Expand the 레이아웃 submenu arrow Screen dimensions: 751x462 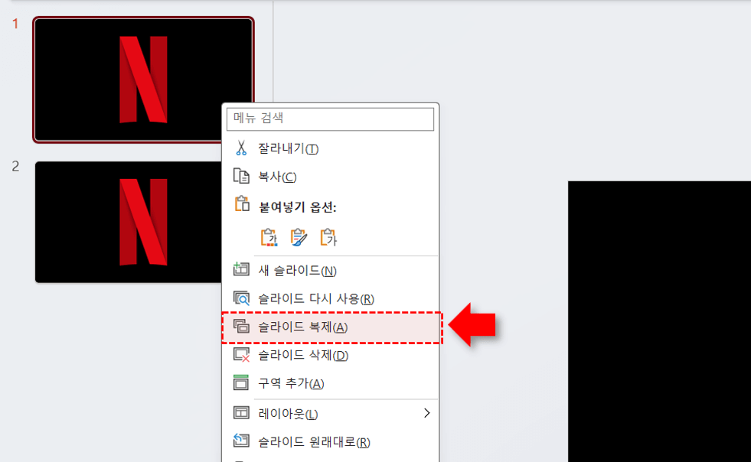point(426,414)
